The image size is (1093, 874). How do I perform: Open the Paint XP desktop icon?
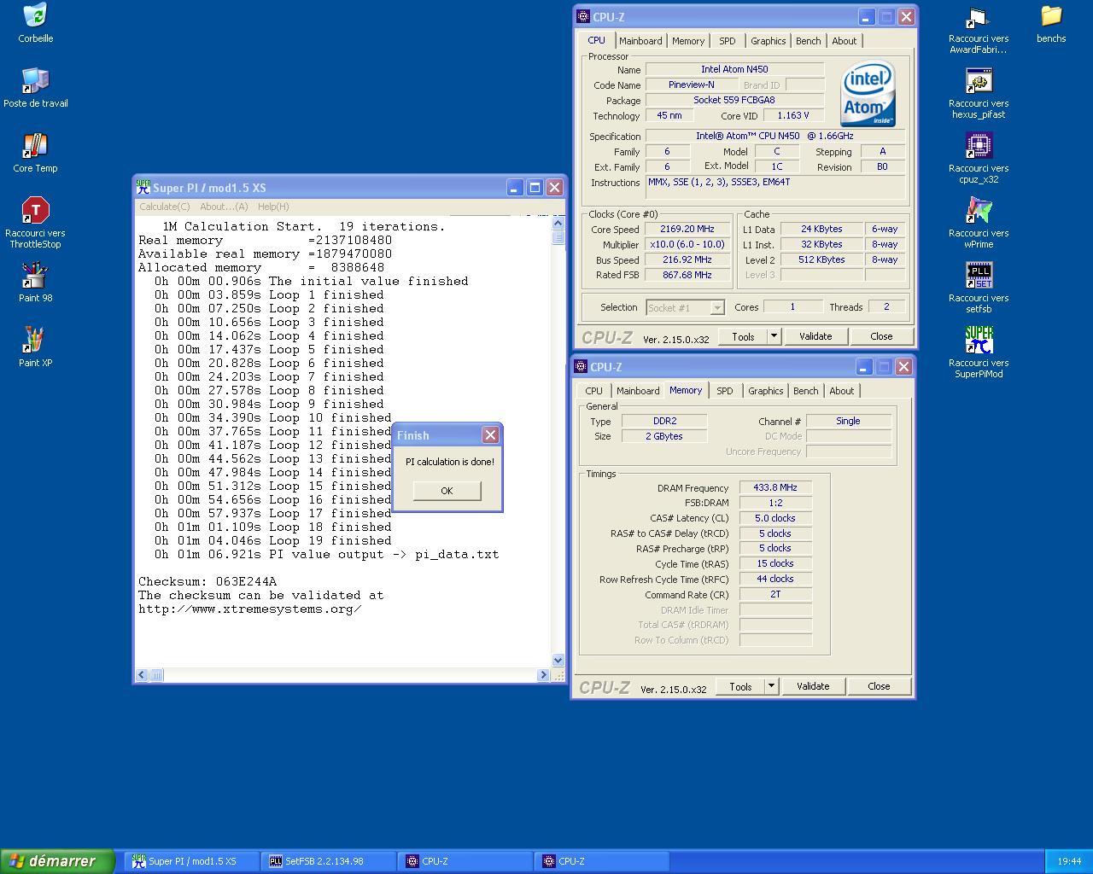[x=35, y=341]
